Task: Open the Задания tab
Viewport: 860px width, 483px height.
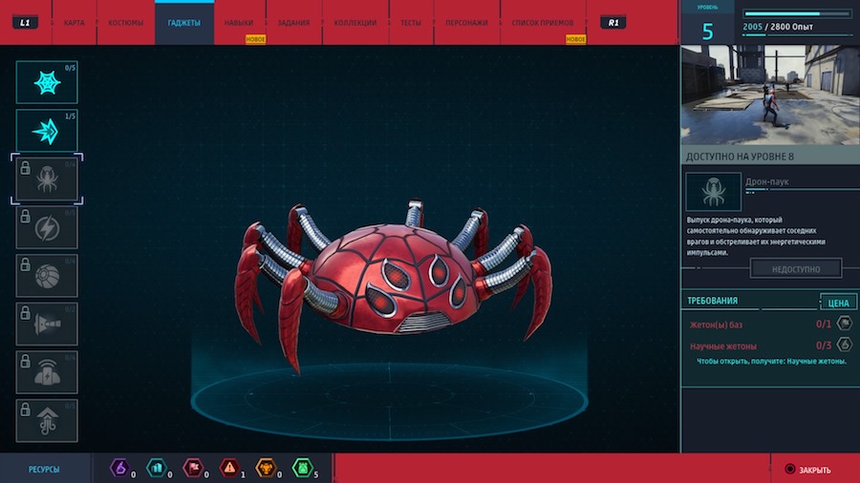Action: [293, 23]
